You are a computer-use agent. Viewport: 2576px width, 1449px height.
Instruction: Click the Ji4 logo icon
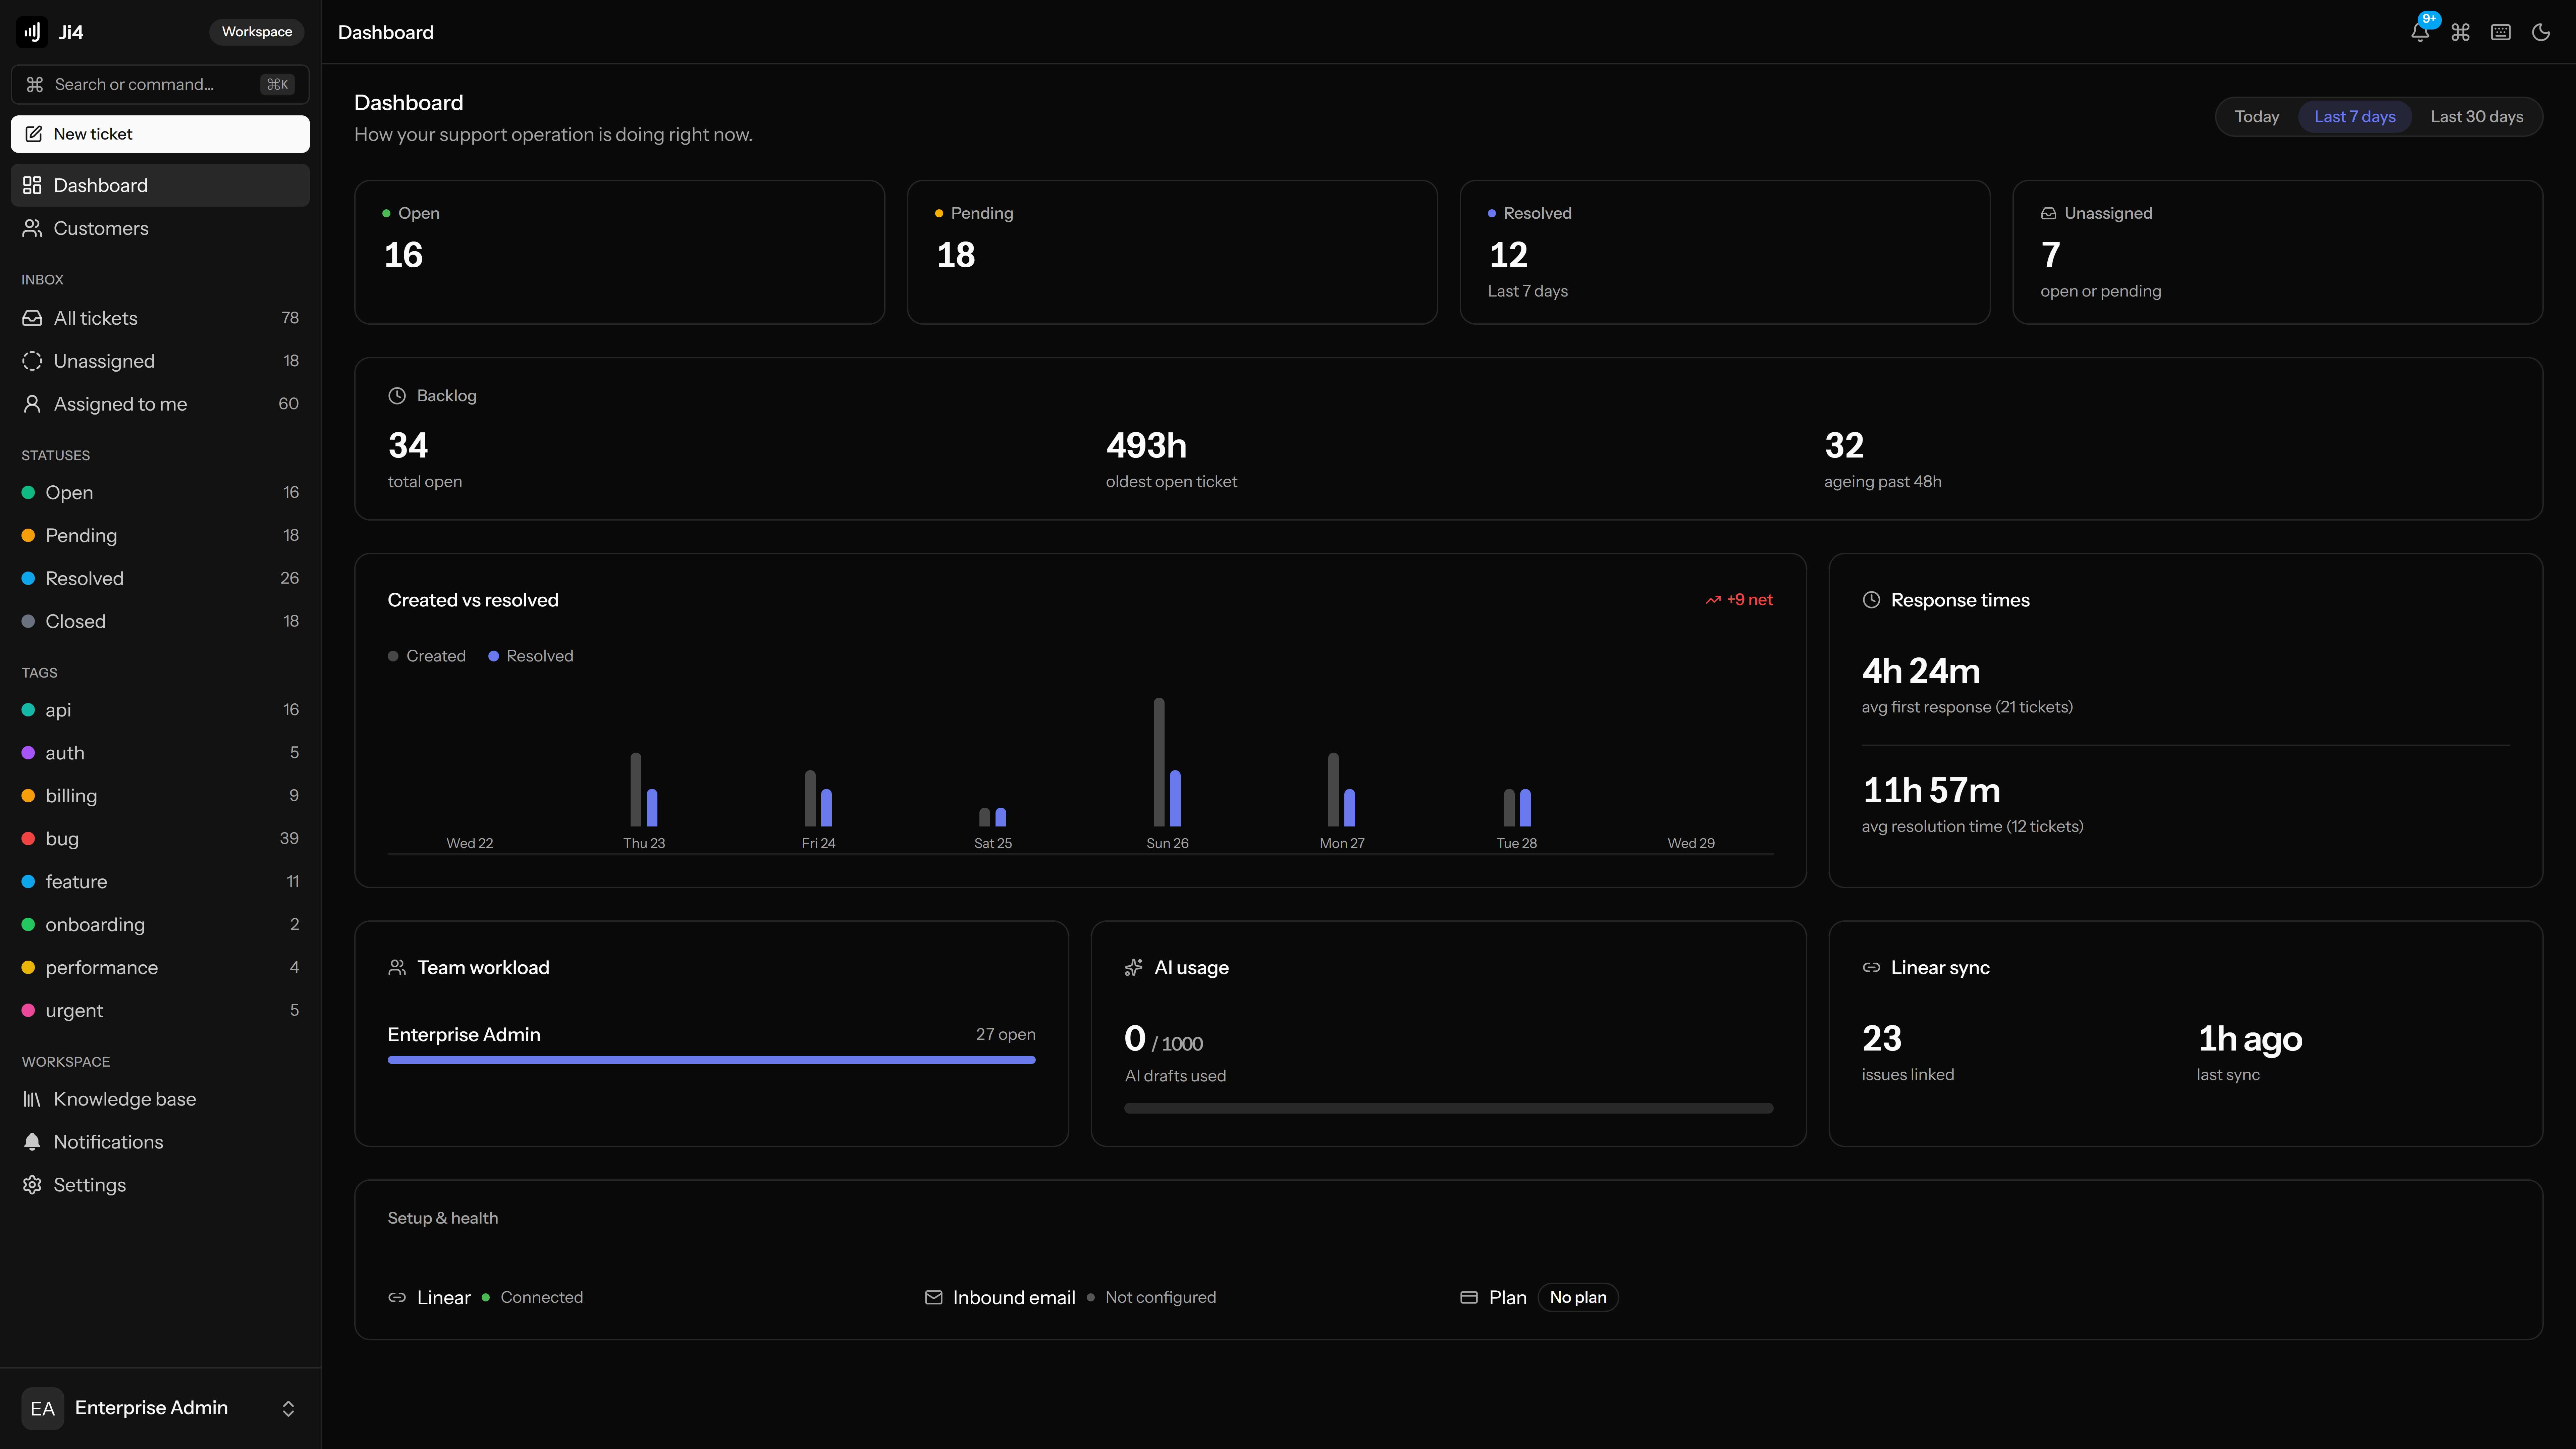(32, 32)
